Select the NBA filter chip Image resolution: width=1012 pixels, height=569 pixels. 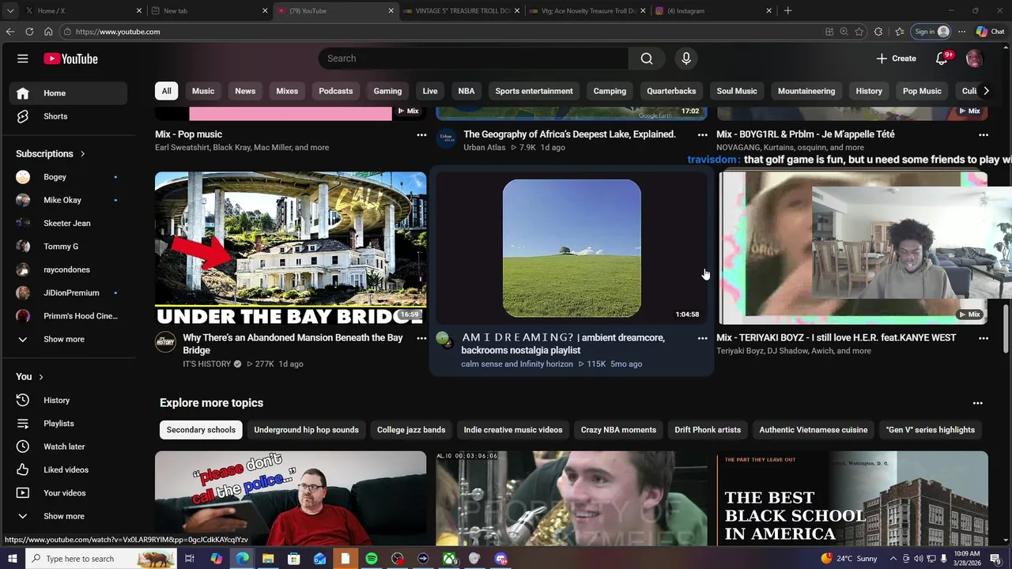click(x=466, y=91)
